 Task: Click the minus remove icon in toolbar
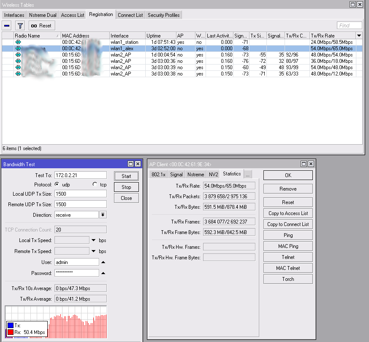point(7,26)
